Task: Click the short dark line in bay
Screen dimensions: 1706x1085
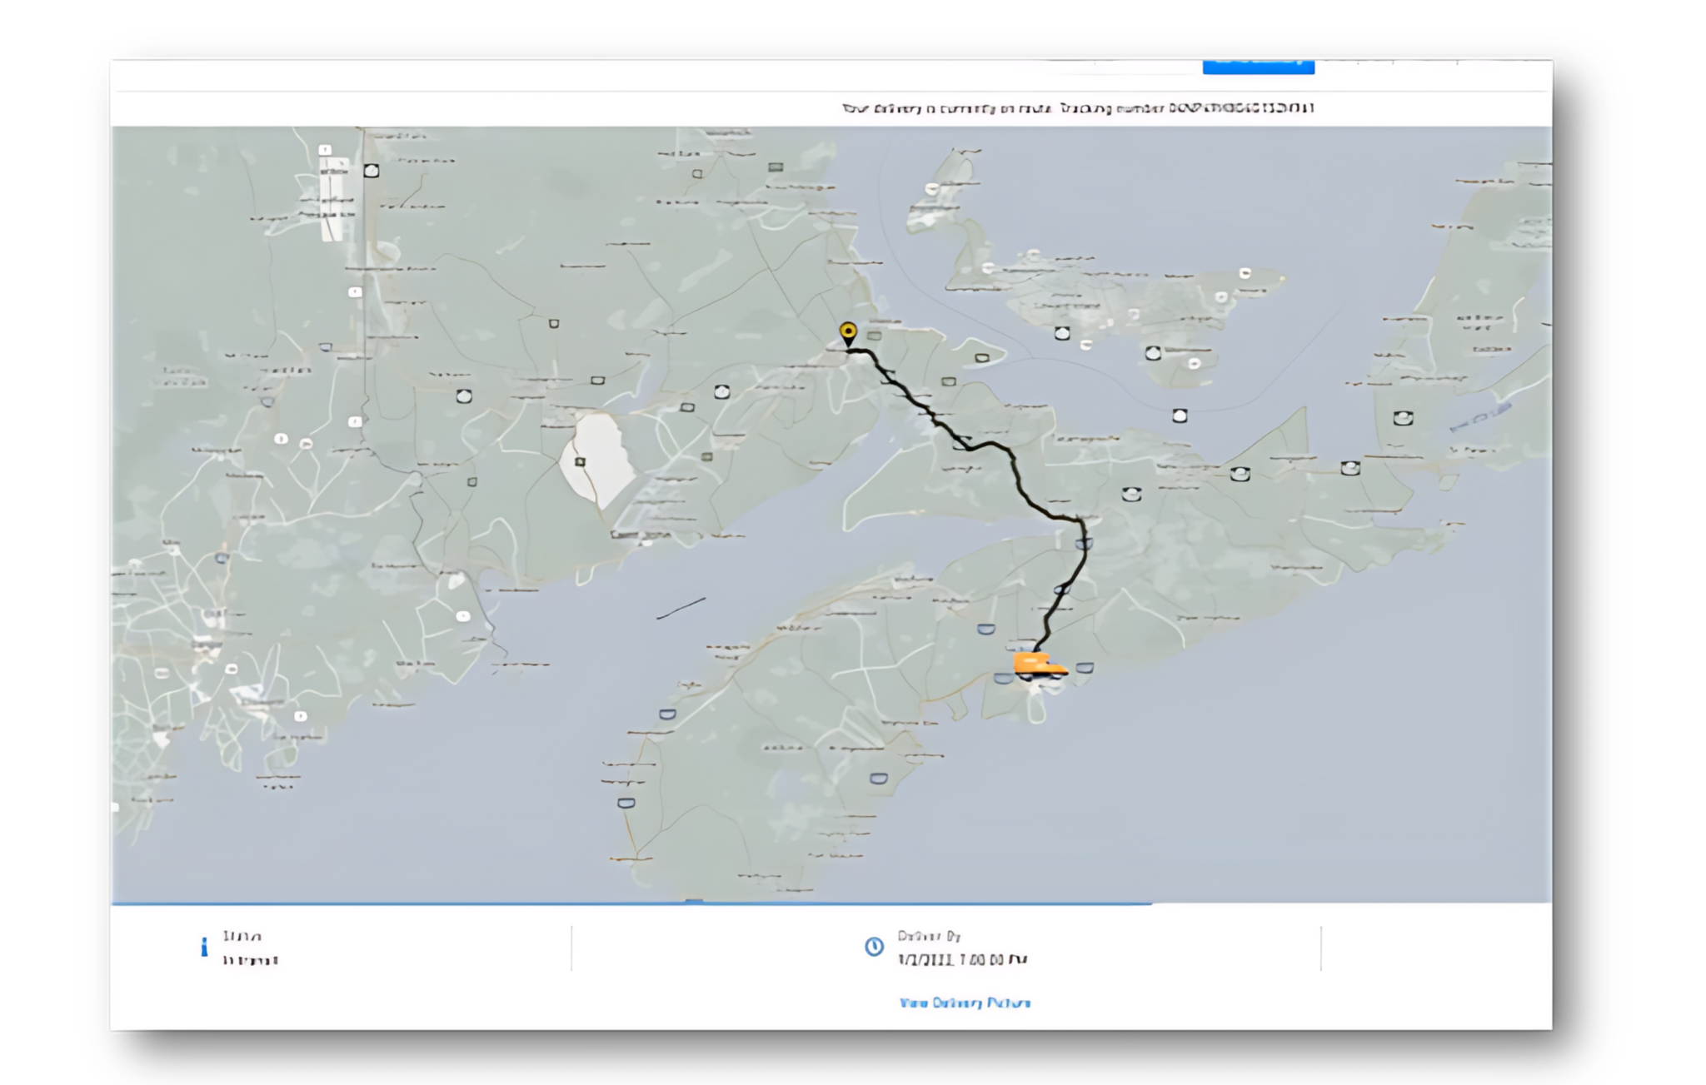Action: pos(681,608)
